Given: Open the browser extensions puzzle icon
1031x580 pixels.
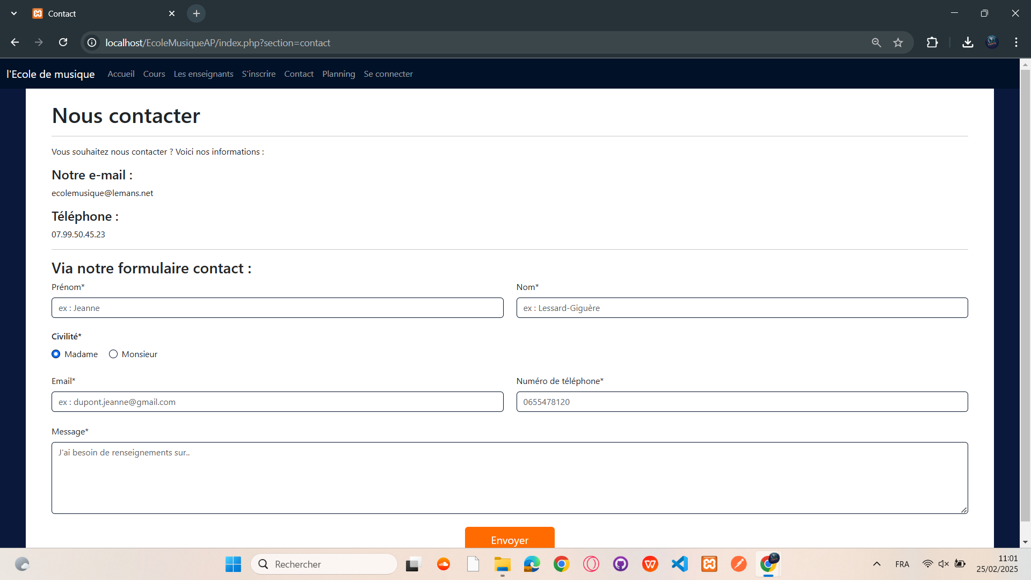Looking at the screenshot, I should (x=932, y=42).
